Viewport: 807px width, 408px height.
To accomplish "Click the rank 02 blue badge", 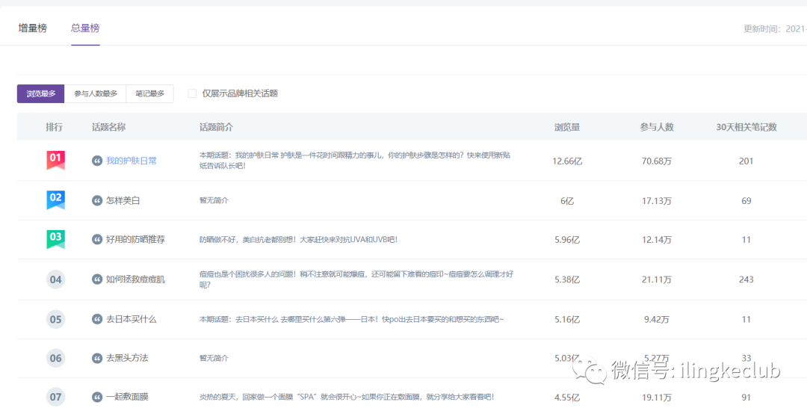I will coord(55,200).
